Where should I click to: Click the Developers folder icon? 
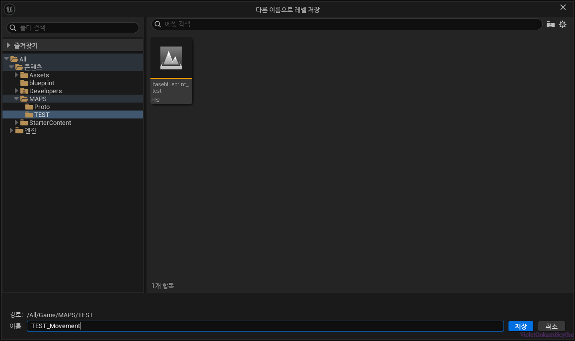coord(24,91)
